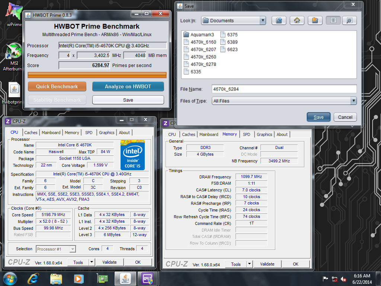This screenshot has width=381, height=286.
Task: Open Mainboard tab in right CPU-Z window
Action: [x=209, y=134]
